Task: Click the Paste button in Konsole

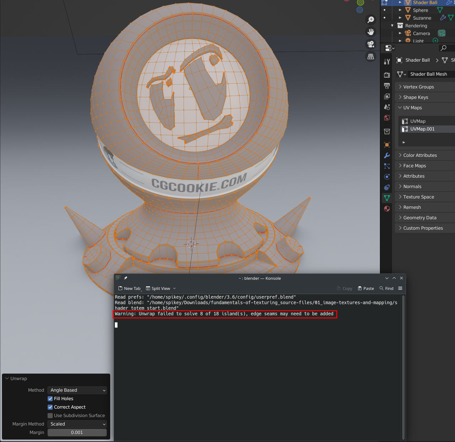Action: 366,288
